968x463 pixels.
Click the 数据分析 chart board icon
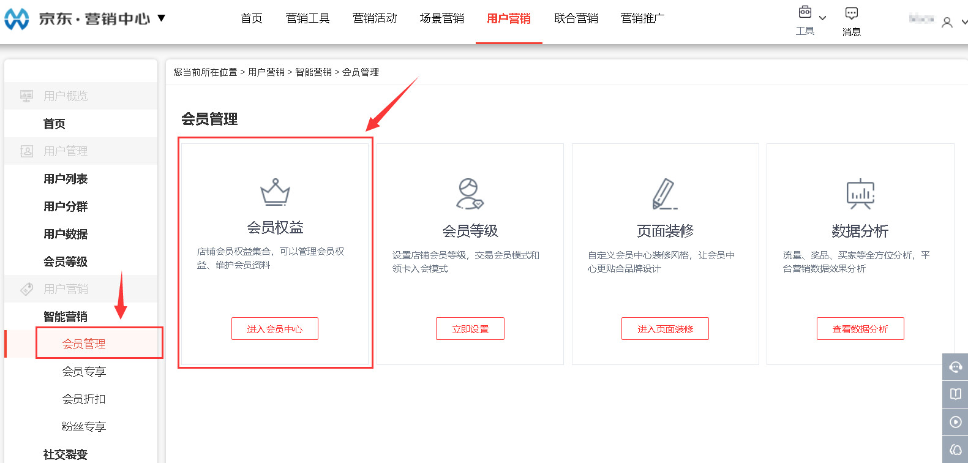coord(860,194)
